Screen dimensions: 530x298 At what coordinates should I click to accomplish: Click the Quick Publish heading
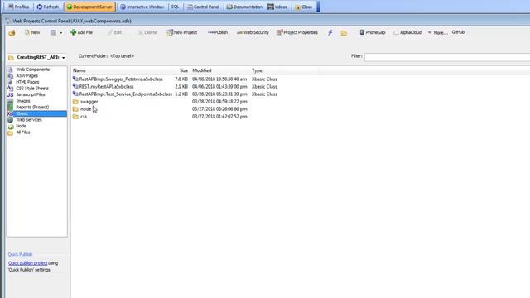[x=20, y=254]
